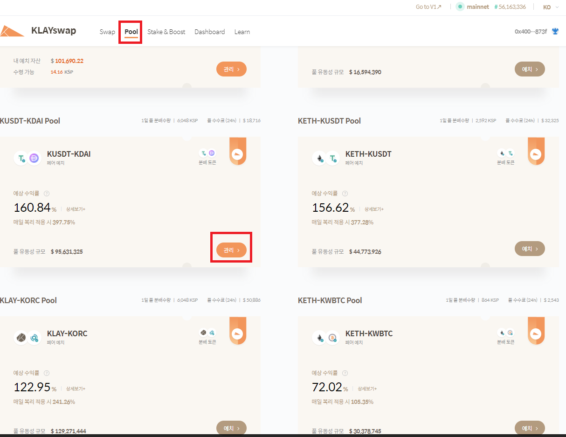
Task: Click 예치 button in KETH-KUSDT card
Action: point(530,249)
